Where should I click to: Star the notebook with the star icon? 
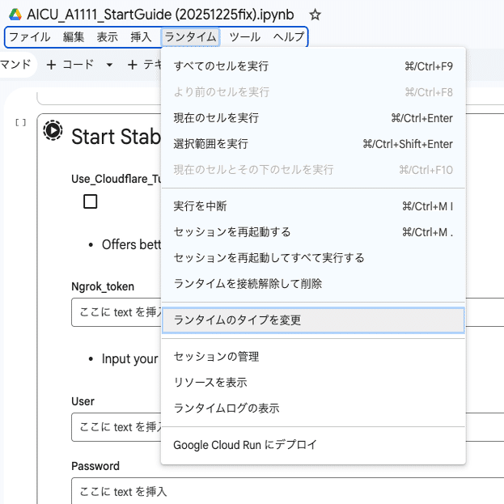click(x=316, y=15)
